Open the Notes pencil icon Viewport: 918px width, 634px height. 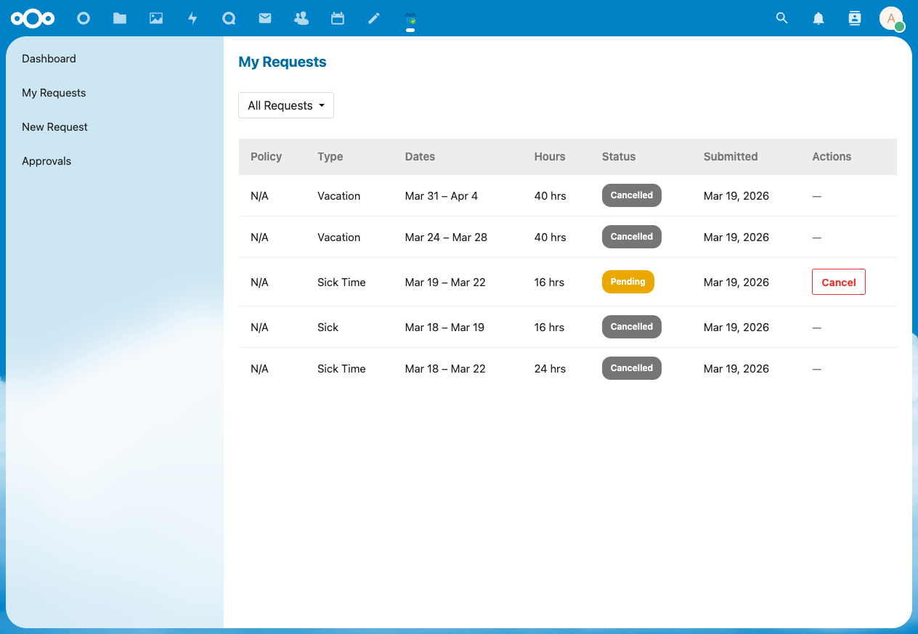[x=374, y=18]
